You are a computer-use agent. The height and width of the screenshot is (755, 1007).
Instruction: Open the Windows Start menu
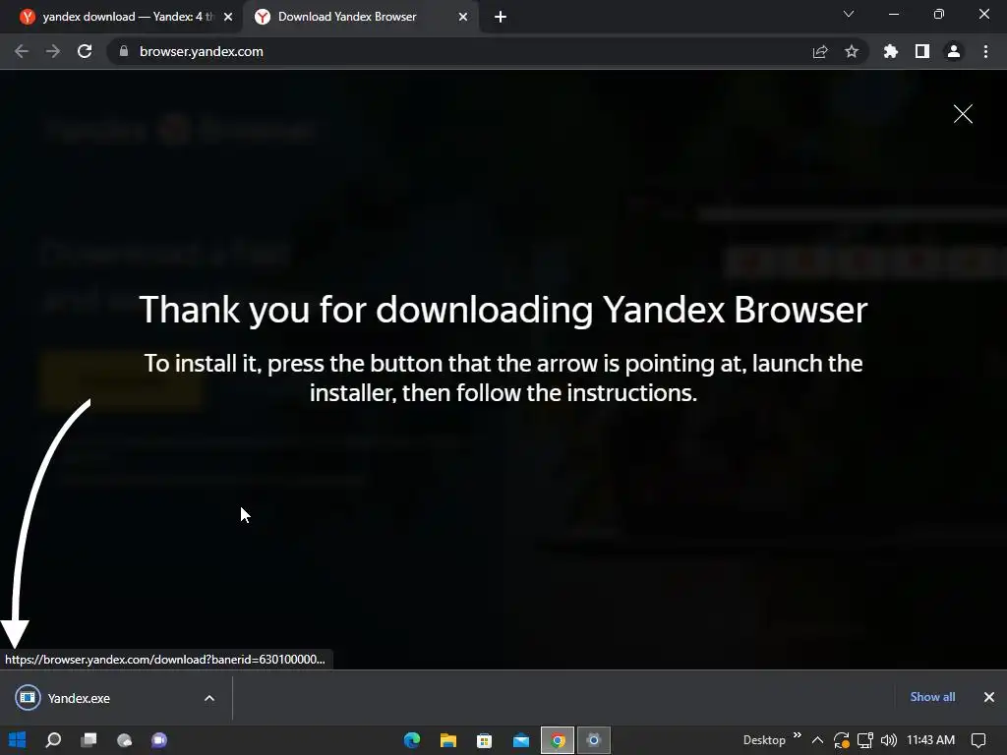coord(18,740)
